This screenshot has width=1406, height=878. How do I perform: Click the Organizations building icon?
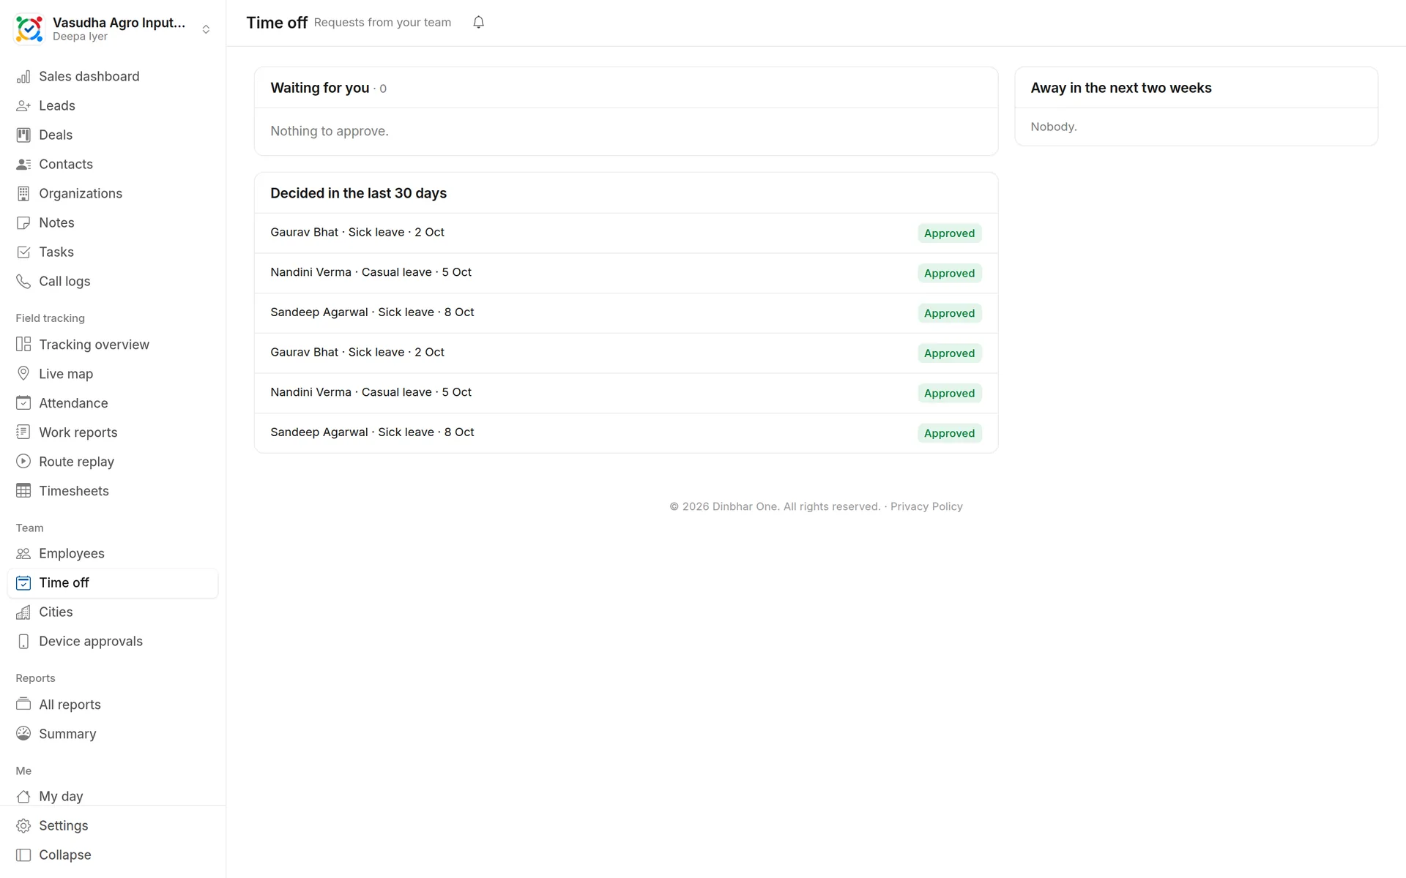click(x=23, y=194)
